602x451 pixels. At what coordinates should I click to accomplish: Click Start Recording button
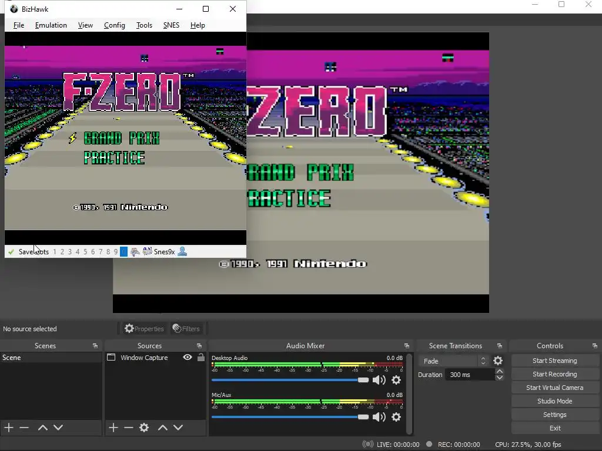pos(554,374)
